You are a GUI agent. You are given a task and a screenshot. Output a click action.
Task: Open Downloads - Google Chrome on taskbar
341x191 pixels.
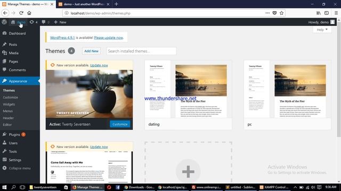(139, 187)
